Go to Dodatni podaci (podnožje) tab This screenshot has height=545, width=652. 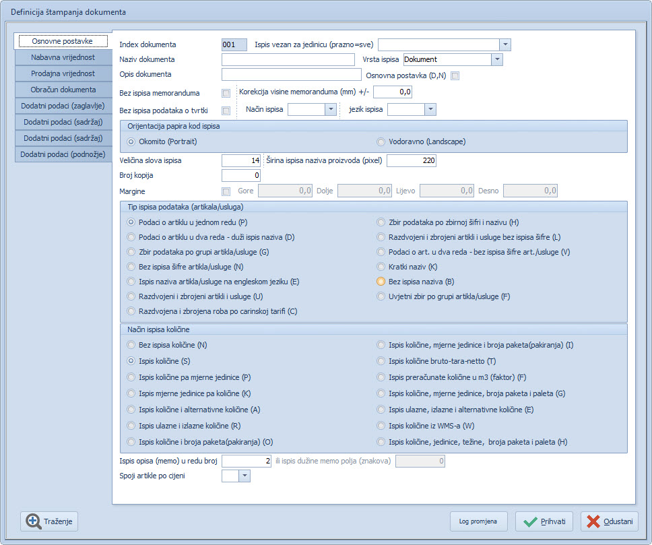[x=63, y=154]
